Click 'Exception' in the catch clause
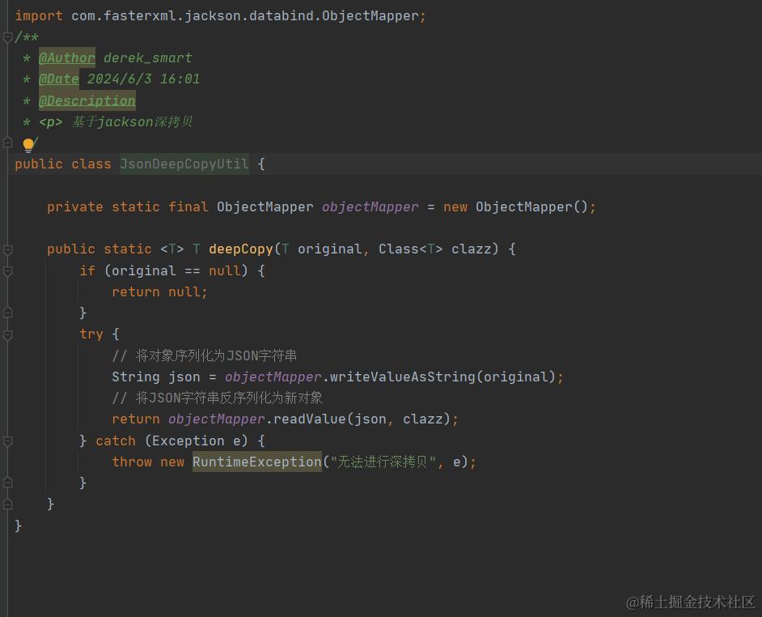Screen dimensions: 762x617 pyautogui.click(x=188, y=440)
